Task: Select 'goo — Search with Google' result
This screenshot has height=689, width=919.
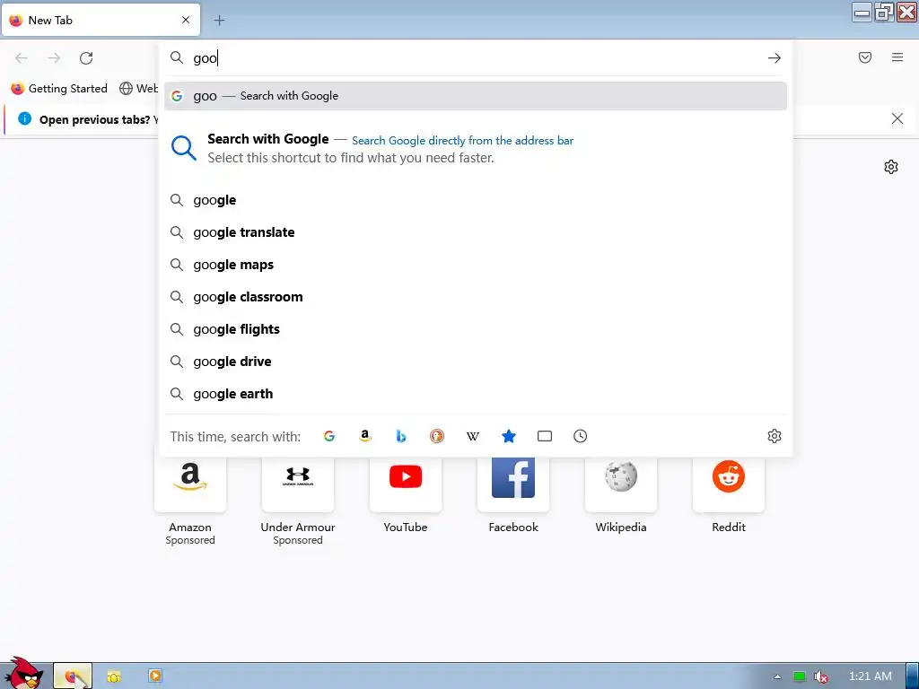Action: tap(476, 96)
